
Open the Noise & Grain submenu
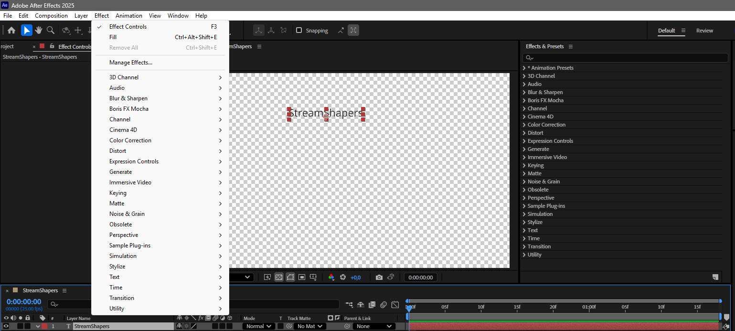point(160,214)
